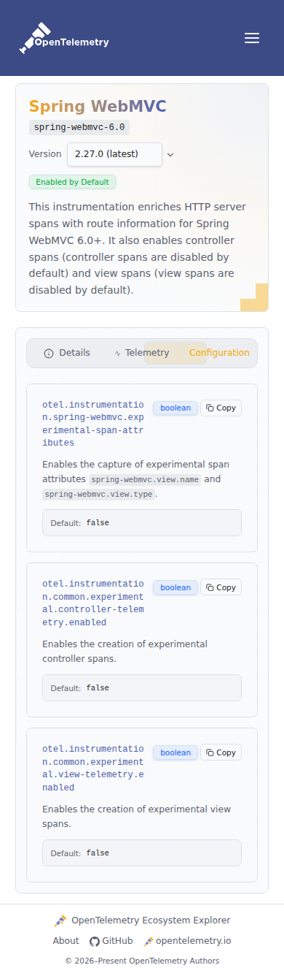Click the boolean type badge for experimental-span-attributes
The height and width of the screenshot is (976, 284).
point(175,408)
